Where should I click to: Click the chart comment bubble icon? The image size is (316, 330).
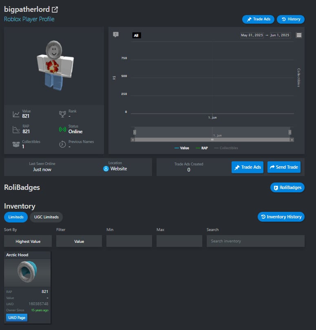tap(116, 34)
